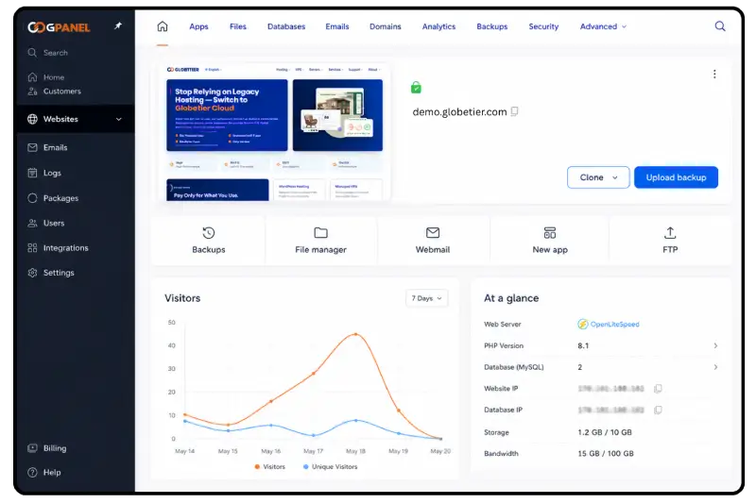The height and width of the screenshot is (503, 756).
Task: Toggle the Visitors legend entry
Action: tap(269, 466)
